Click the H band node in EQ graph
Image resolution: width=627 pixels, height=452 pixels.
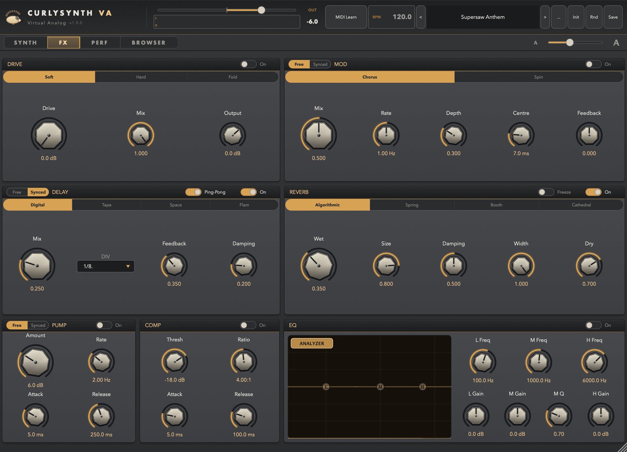pos(422,387)
